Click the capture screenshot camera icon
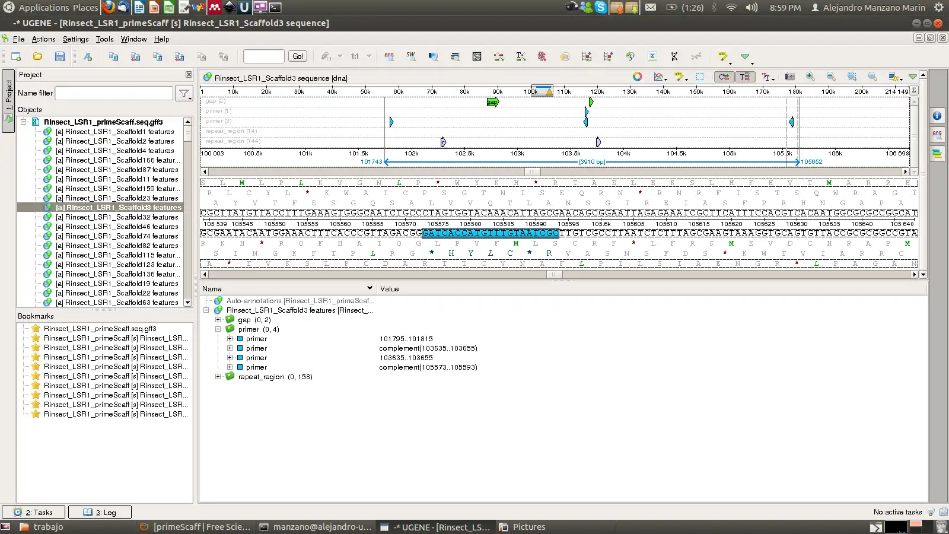The height and width of the screenshot is (534, 949). 789,77
